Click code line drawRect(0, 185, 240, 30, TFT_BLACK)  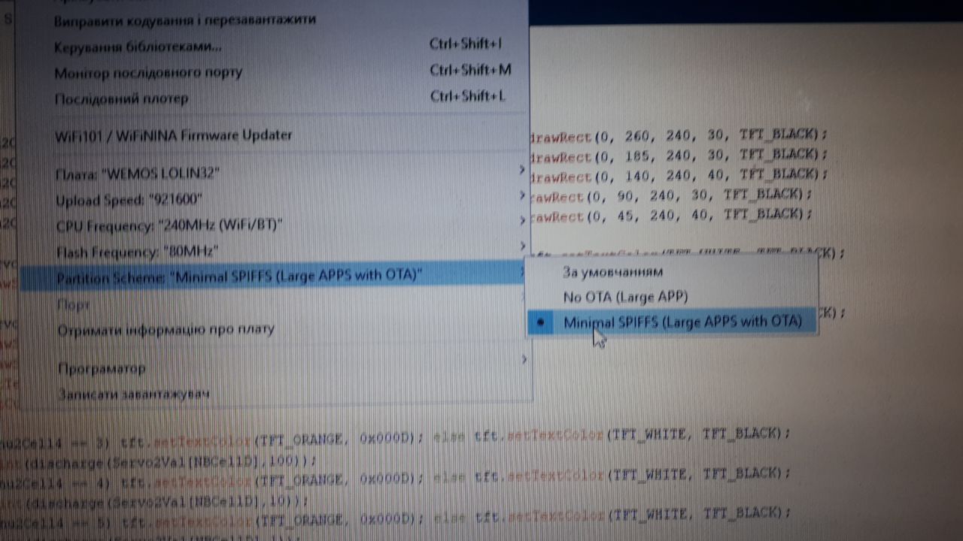(678, 156)
